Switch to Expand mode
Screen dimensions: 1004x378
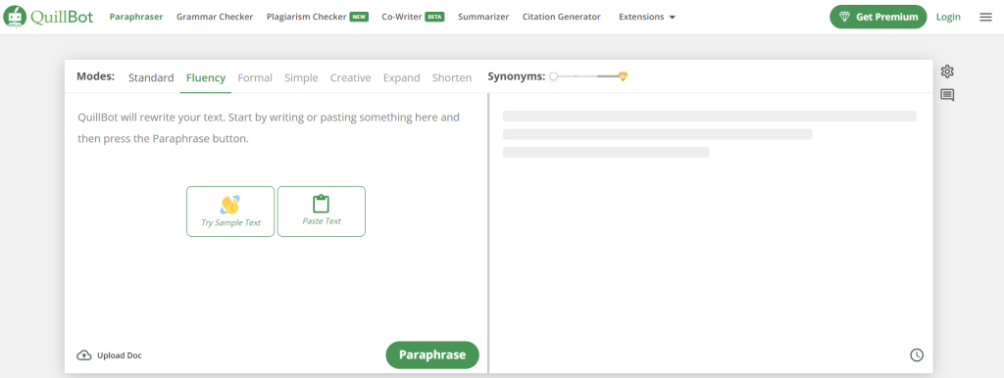coord(401,78)
